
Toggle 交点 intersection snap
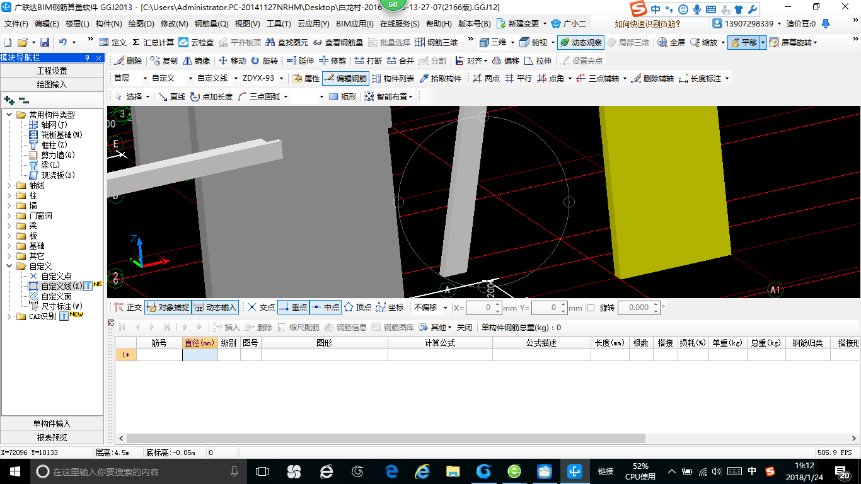coord(261,307)
